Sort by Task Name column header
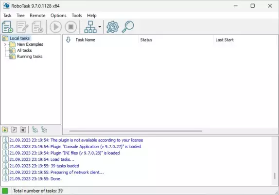Viewport: 279px width, 195px height. [x=85, y=40]
